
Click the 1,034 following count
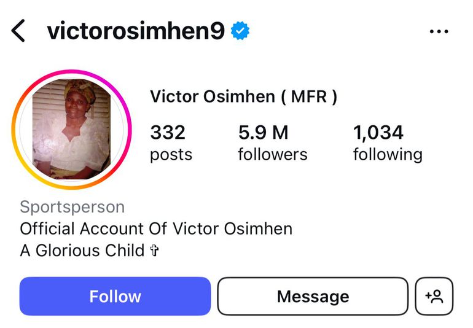[378, 132]
